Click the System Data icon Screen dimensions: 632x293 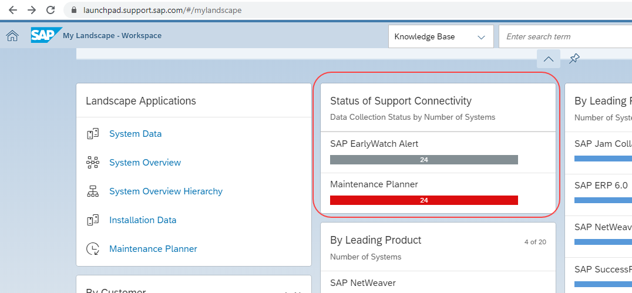[x=93, y=134]
